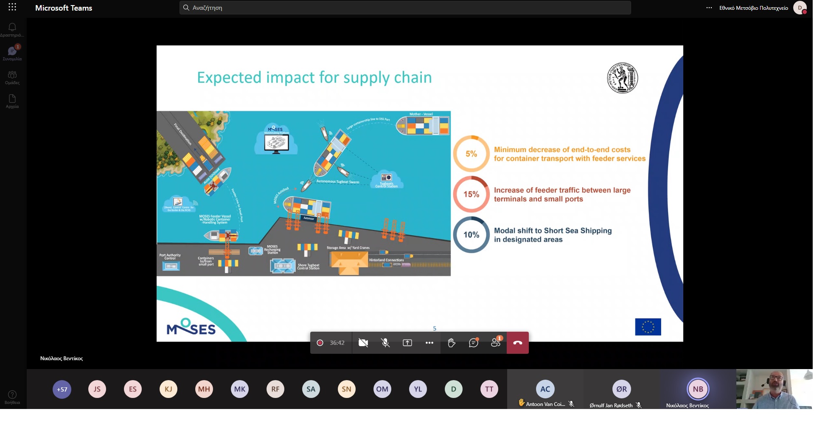Unmute the microphone
814x440 pixels.
[x=385, y=343]
